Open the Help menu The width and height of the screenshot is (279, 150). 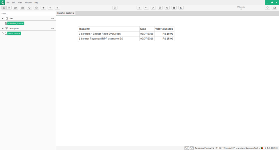tap(36, 2)
